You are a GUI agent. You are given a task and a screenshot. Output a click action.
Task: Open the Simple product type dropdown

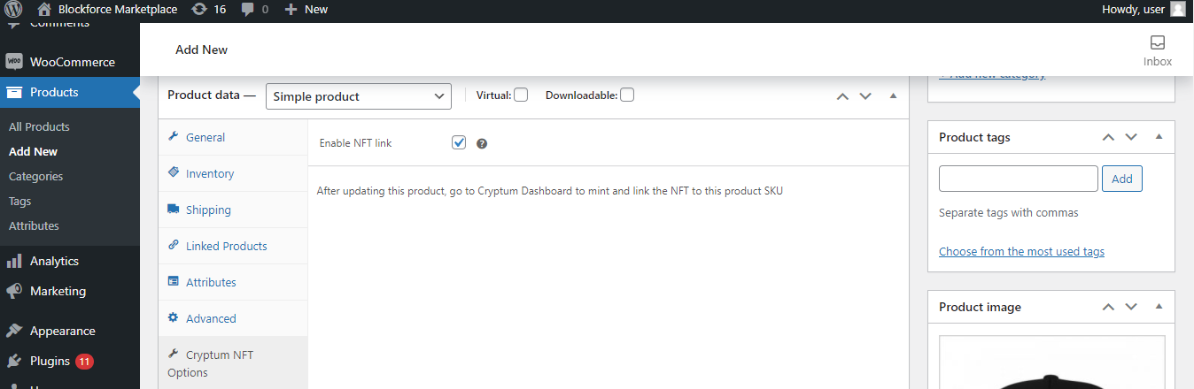pos(359,96)
